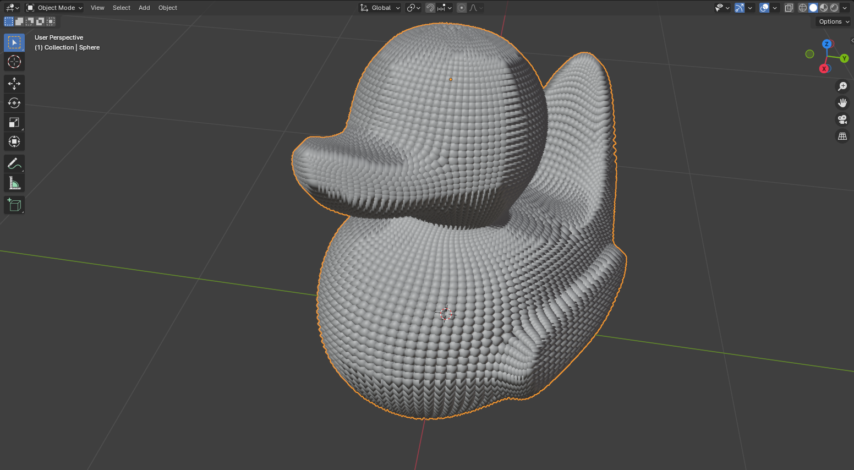Image resolution: width=854 pixels, height=470 pixels.
Task: Select the Cursor tool in the toolbar
Action: [14, 62]
